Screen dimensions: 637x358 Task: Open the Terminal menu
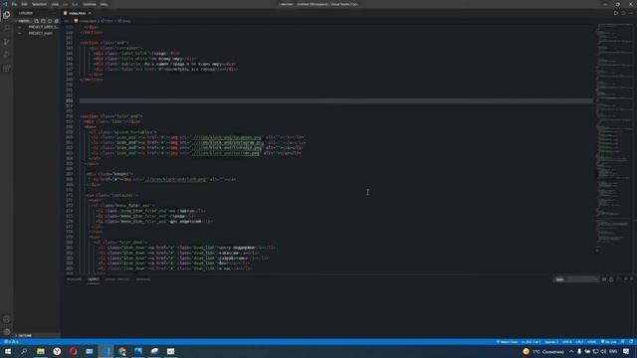(90, 4)
